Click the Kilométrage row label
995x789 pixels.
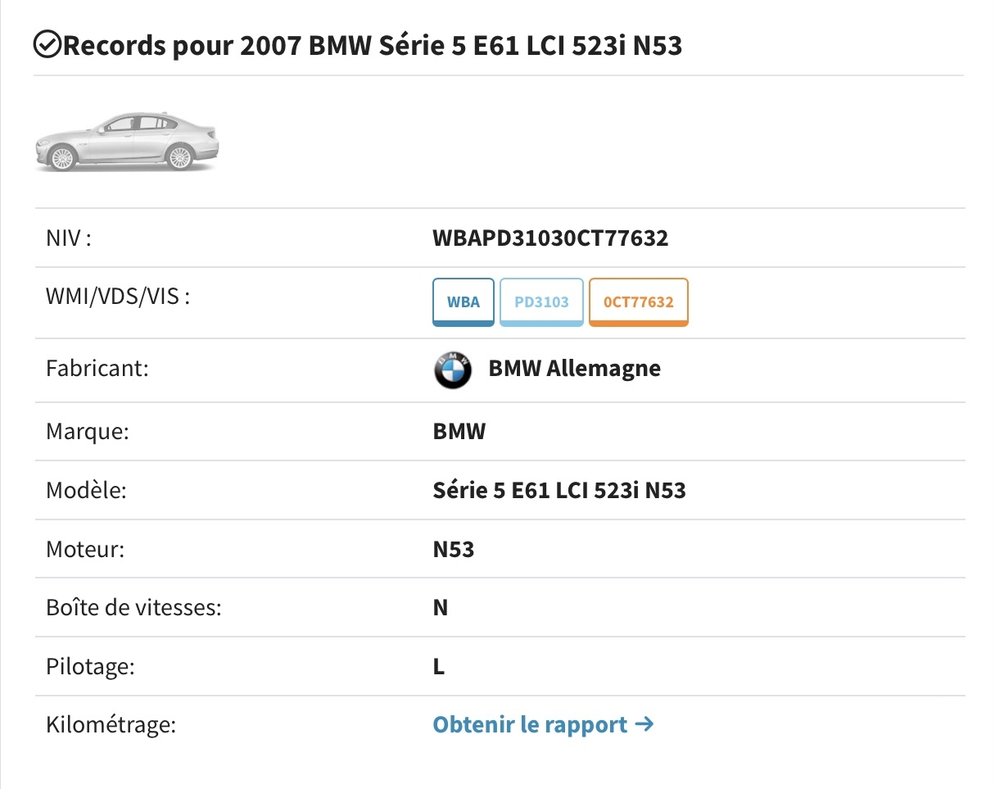pyautogui.click(x=111, y=725)
